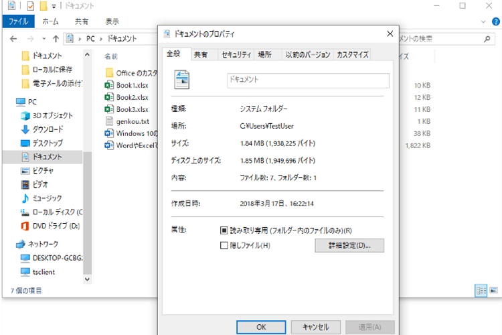This screenshot has width=502, height=335.
Task: Select the 全般 tab
Action: click(177, 54)
